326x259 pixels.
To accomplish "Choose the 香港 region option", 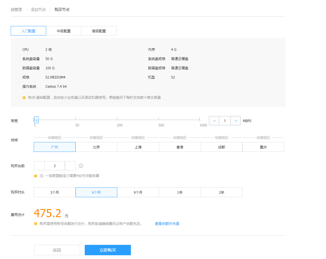I will tap(180, 147).
